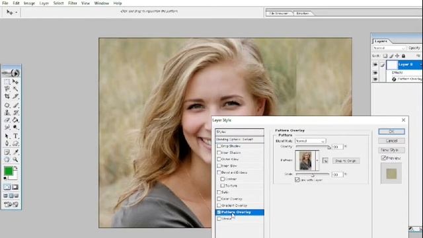Select the Brush tool
Screen dimensions: 423x238
click(x=15, y=105)
